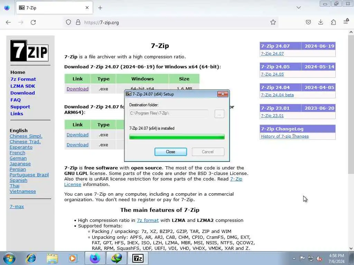Click Close in the 7-Zip Setup dialog

pyautogui.click(x=171, y=152)
